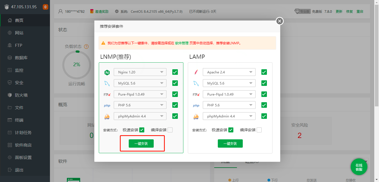The width and height of the screenshot is (379, 182).
Task: Uncheck Pure-Ftpd checkbox in LNMP
Action: [175, 94]
